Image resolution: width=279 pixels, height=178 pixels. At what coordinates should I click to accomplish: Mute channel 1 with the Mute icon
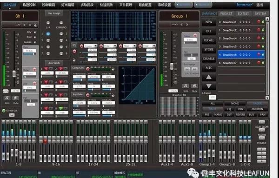16,98
